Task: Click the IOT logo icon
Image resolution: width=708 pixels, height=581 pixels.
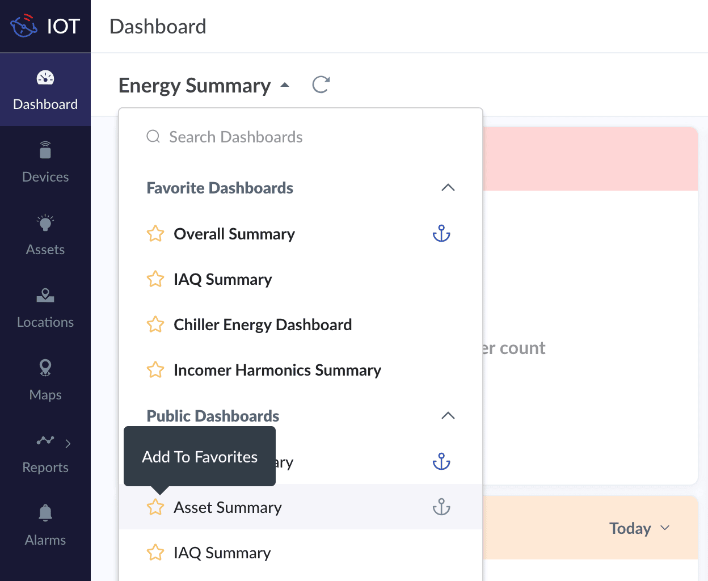Action: click(x=24, y=26)
